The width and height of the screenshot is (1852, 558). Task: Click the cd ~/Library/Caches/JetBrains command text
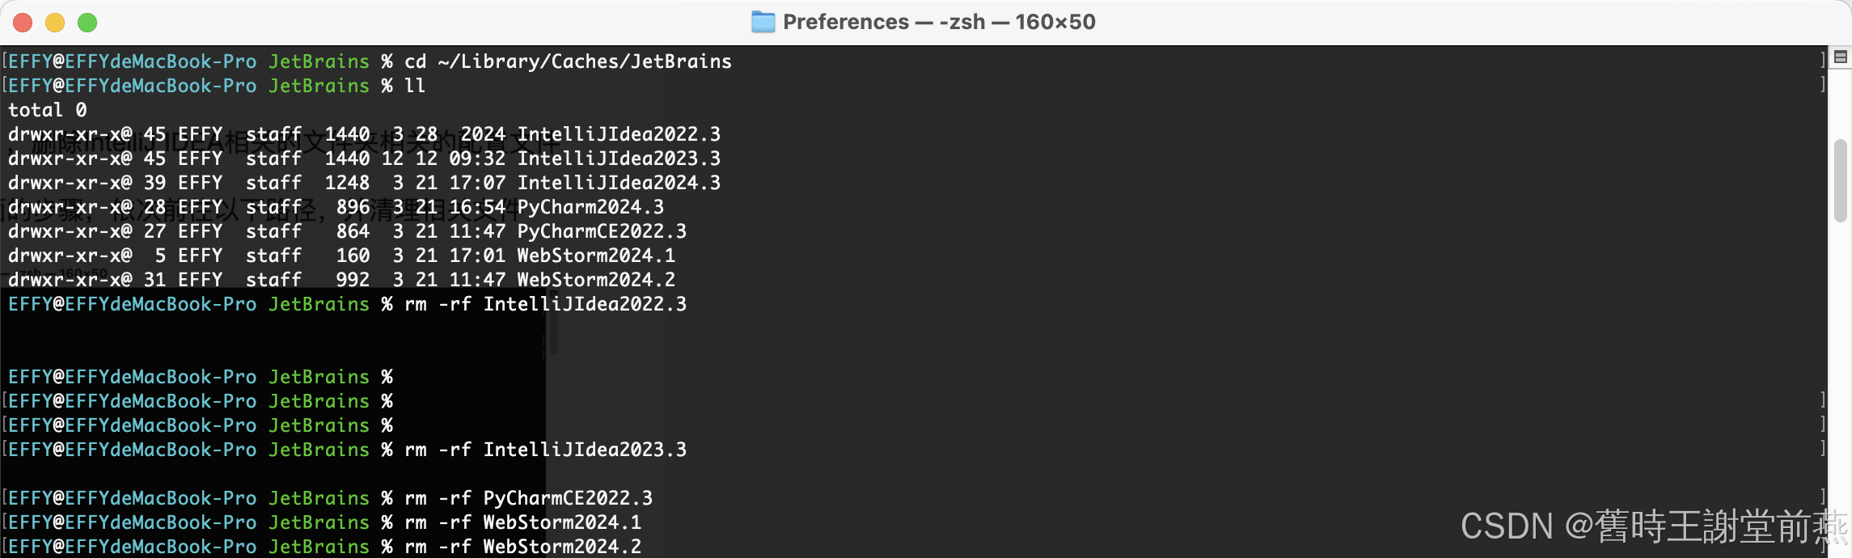568,61
